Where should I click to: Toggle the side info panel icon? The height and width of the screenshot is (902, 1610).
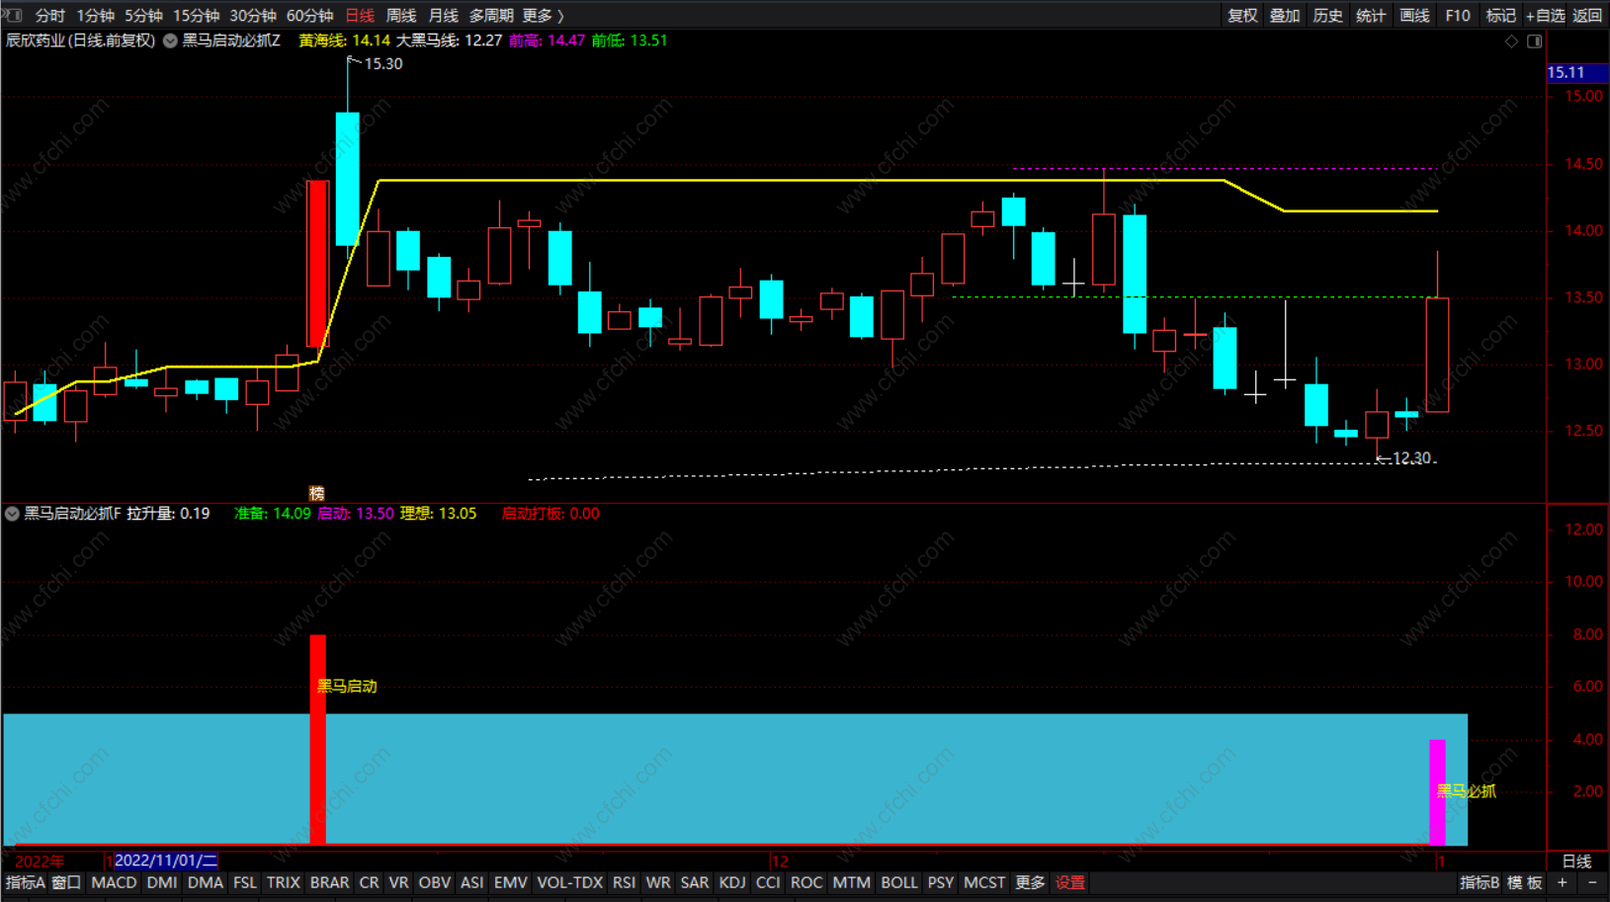[x=1535, y=41]
